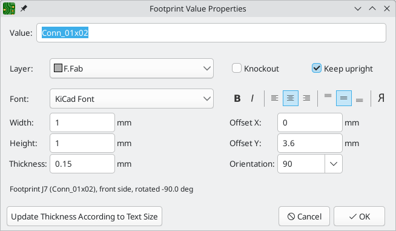Confirm changes with the OK button

(360, 216)
